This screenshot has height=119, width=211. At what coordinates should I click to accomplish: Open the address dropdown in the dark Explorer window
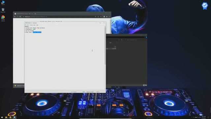click(x=119, y=40)
